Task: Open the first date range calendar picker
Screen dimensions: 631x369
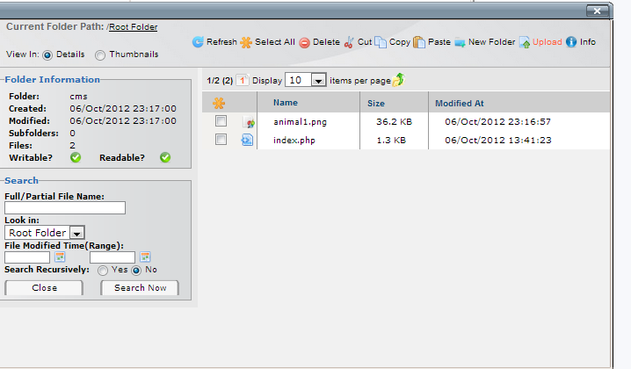Action: pos(61,257)
